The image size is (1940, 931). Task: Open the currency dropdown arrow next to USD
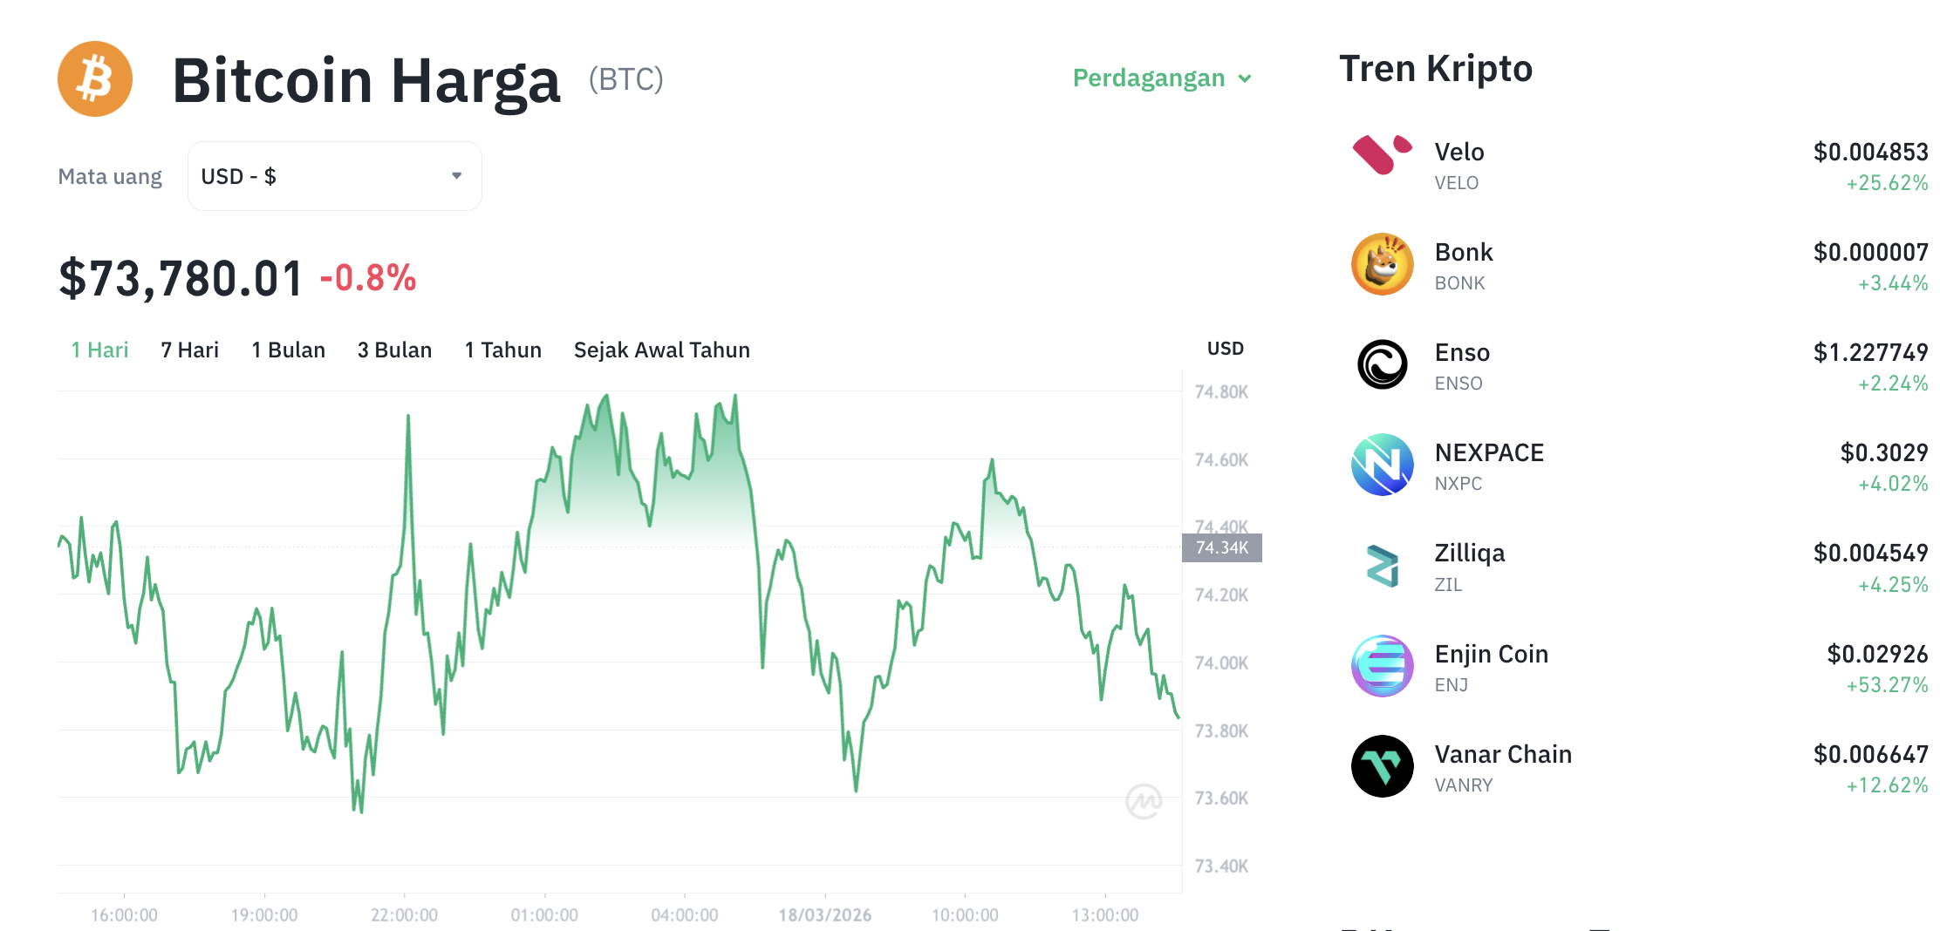[x=456, y=175]
